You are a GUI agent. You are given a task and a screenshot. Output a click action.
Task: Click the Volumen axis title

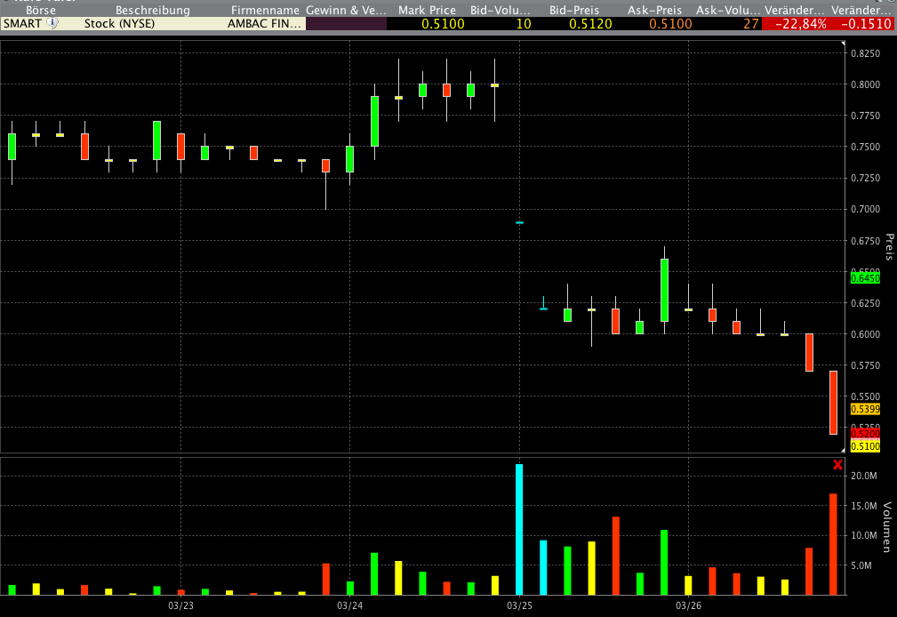tap(887, 527)
